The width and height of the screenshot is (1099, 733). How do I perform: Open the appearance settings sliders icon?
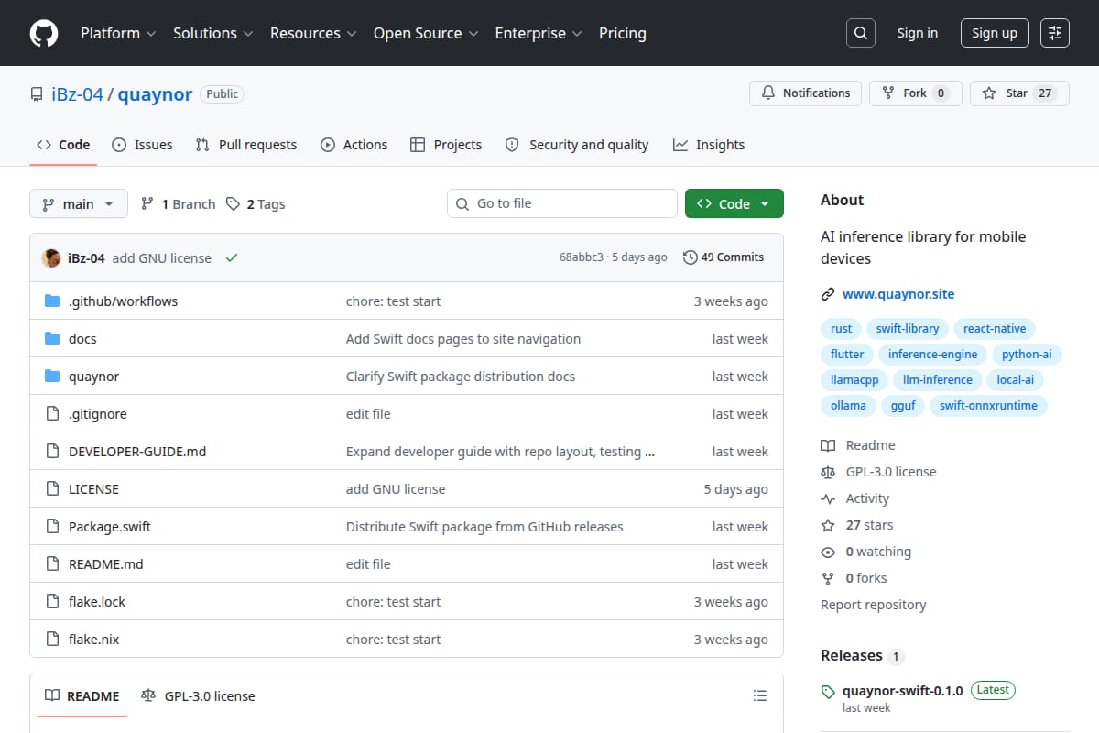pos(1055,33)
